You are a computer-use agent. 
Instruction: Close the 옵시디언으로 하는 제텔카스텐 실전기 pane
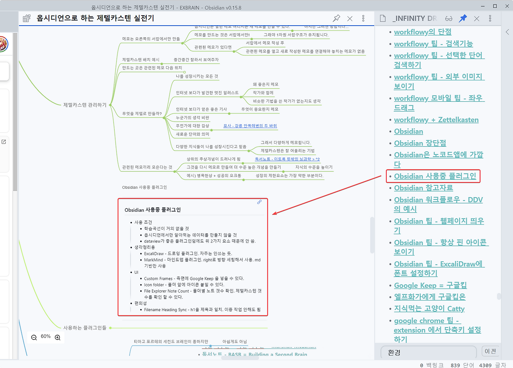350,18
